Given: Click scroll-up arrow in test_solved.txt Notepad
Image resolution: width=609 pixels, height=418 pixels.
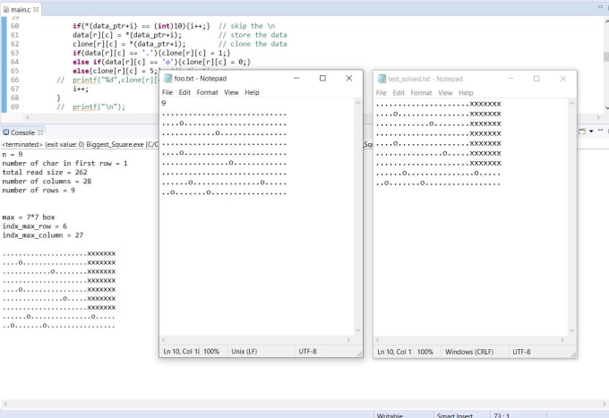Looking at the screenshot, I should (571, 103).
